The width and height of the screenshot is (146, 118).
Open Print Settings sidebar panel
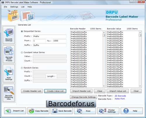tap(9, 73)
